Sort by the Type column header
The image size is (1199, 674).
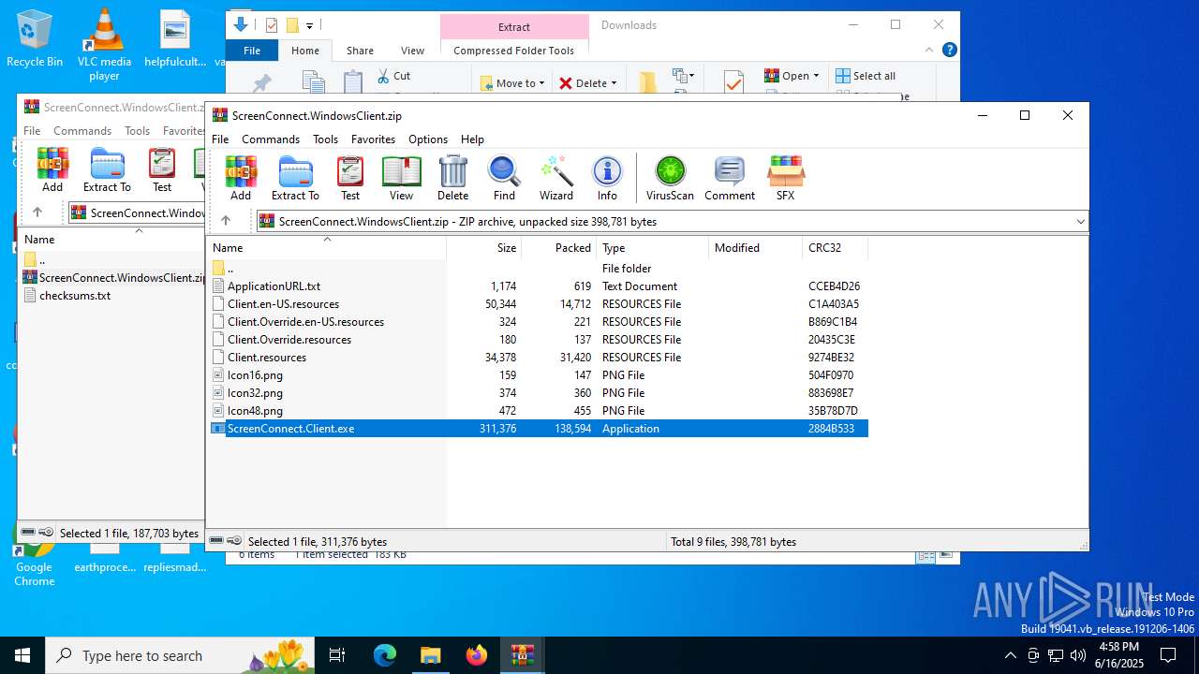point(652,248)
